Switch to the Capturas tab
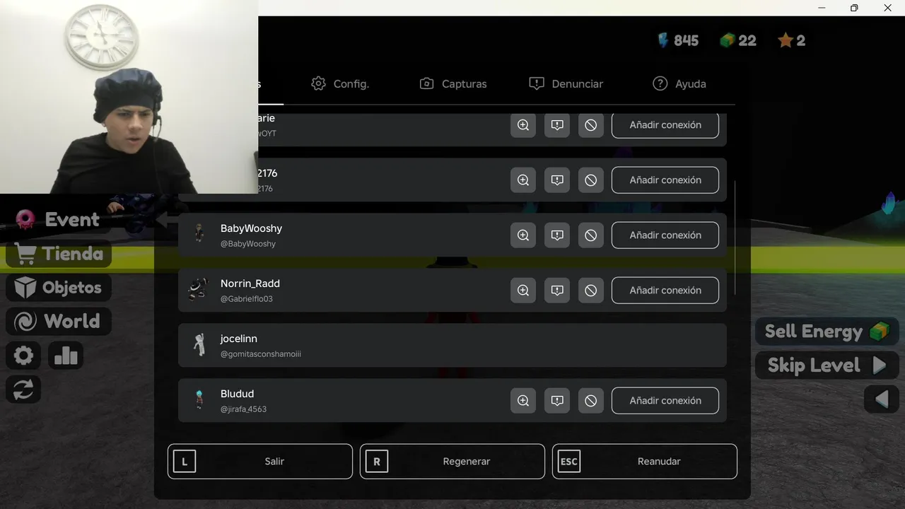The height and width of the screenshot is (509, 905). pos(453,83)
